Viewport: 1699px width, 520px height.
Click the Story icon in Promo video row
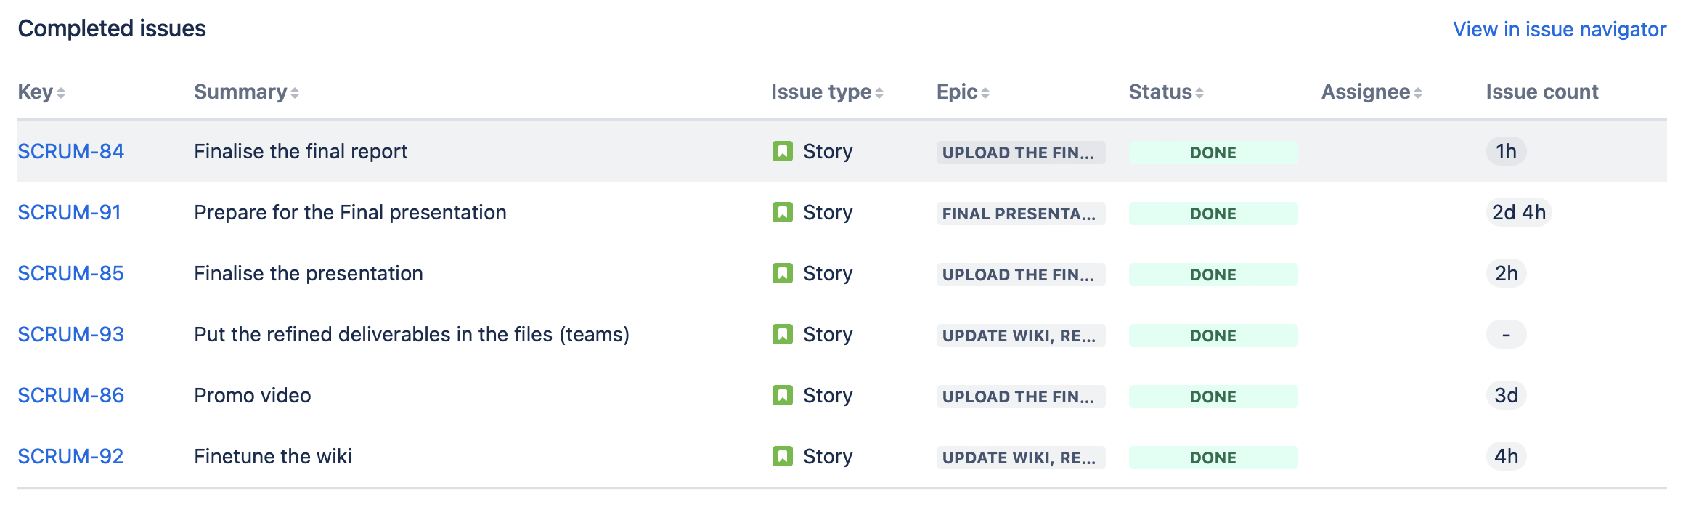[782, 395]
